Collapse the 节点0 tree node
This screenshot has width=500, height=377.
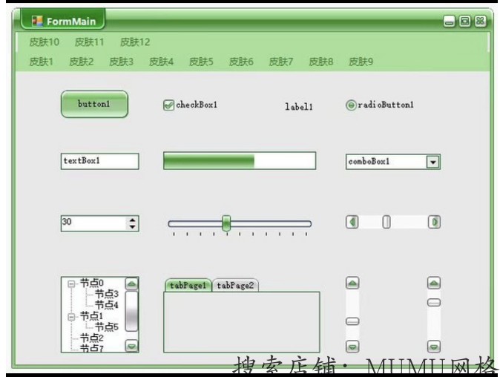pyautogui.click(x=71, y=283)
